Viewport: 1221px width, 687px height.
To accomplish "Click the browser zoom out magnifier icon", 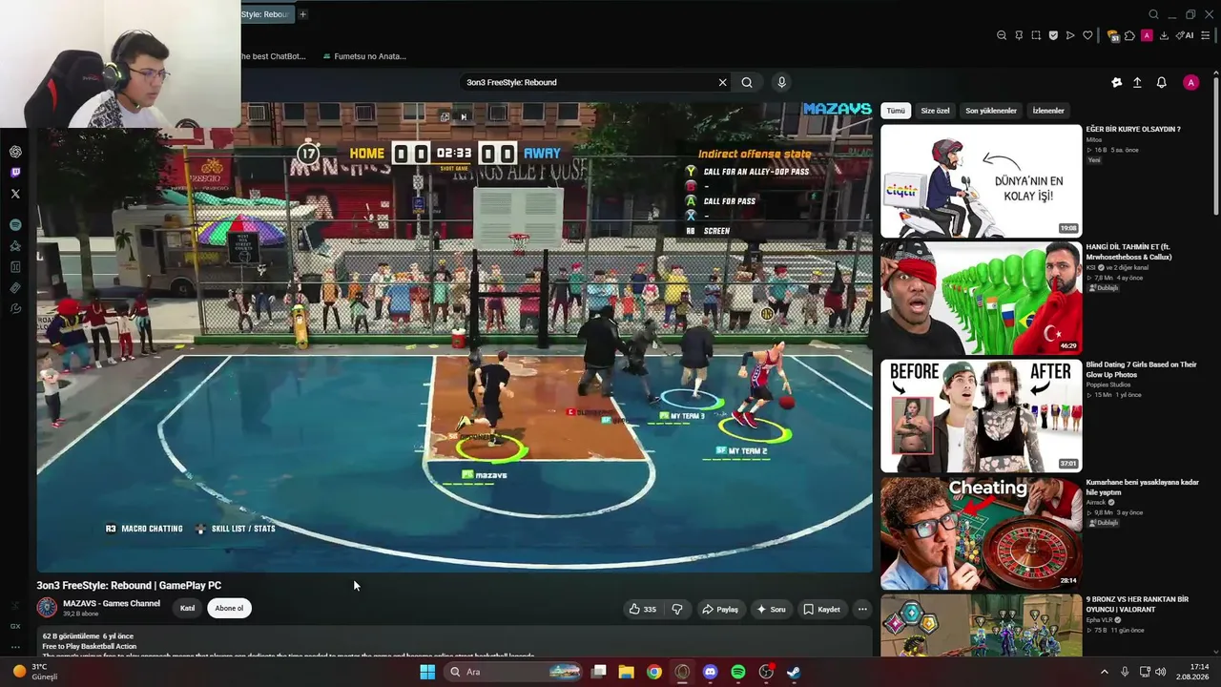I will [1002, 35].
